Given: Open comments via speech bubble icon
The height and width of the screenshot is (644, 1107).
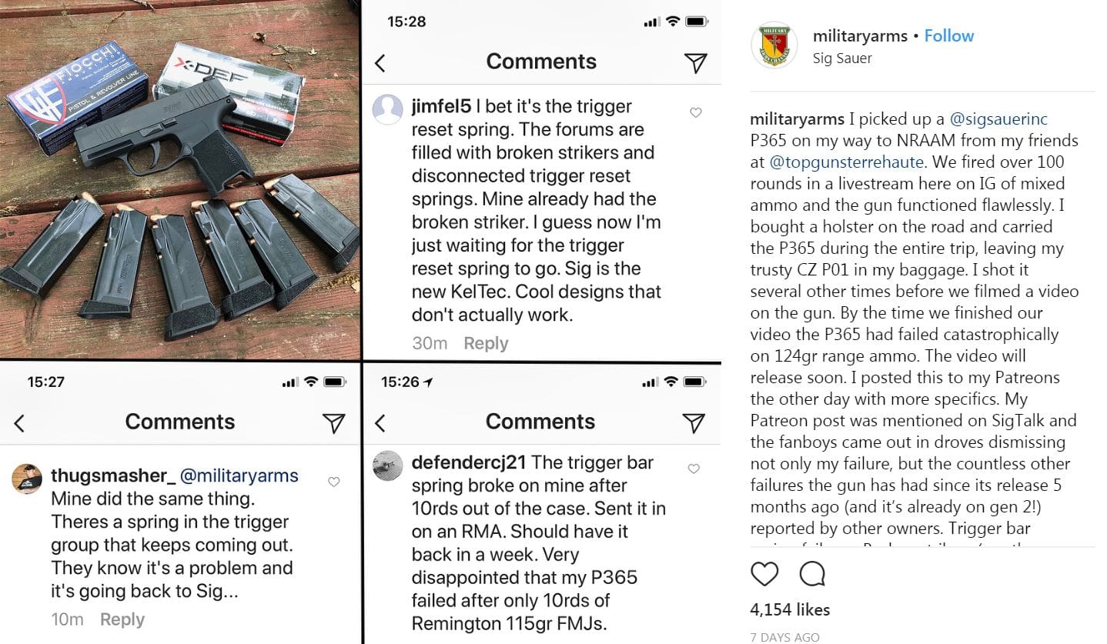Looking at the screenshot, I should (812, 574).
